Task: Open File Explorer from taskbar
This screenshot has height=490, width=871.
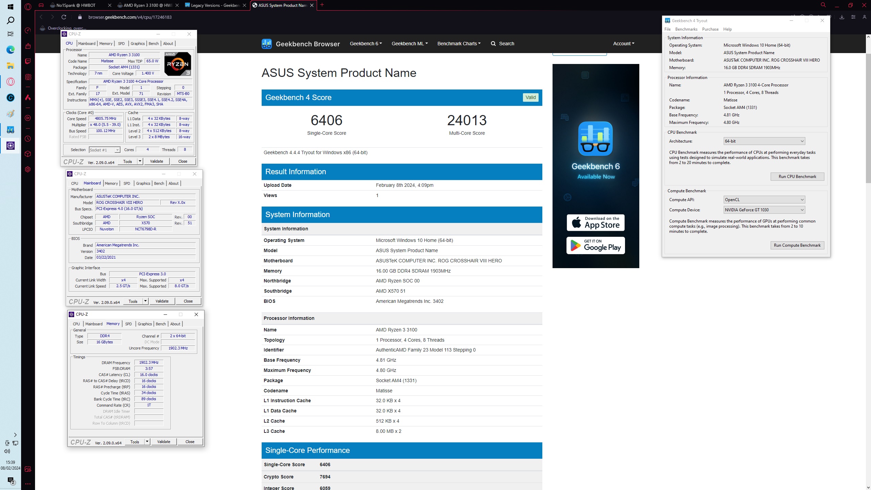Action: coord(11,66)
